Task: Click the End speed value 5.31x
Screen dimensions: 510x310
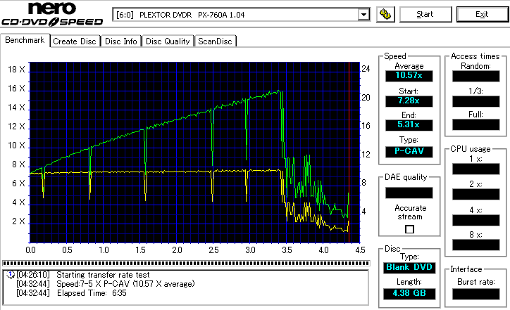Action: click(409, 125)
